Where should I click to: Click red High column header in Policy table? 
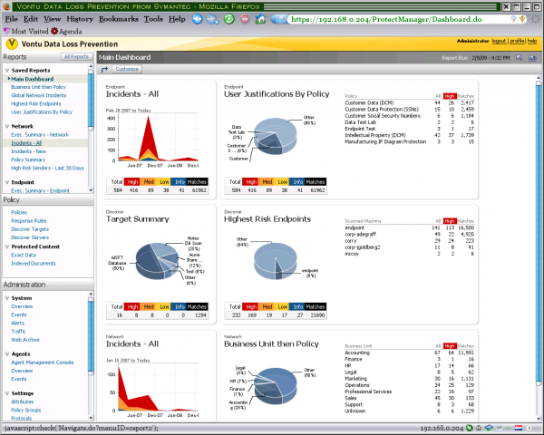coord(450,96)
